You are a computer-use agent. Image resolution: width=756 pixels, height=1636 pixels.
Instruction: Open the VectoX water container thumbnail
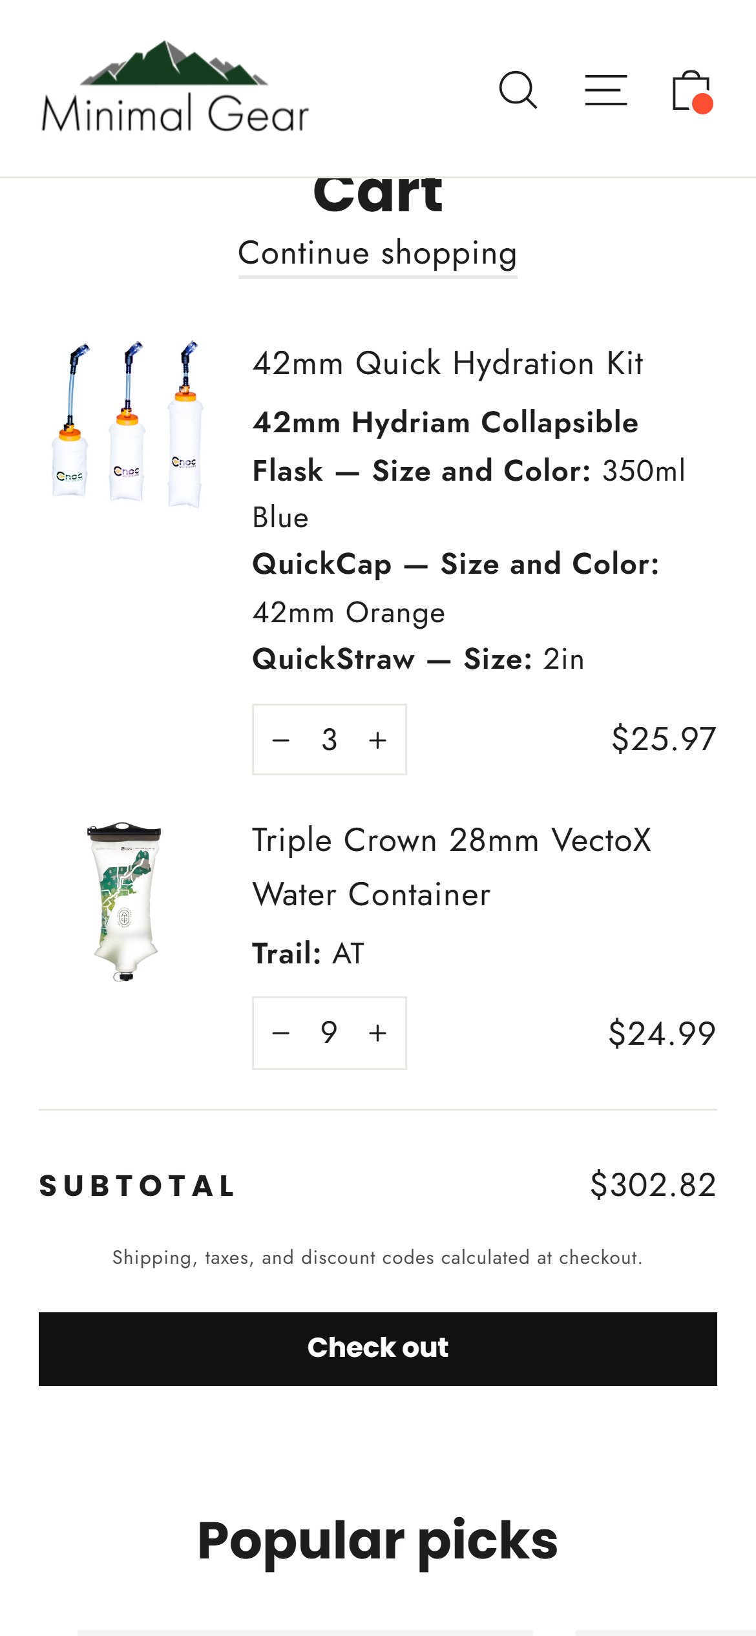pos(125,901)
